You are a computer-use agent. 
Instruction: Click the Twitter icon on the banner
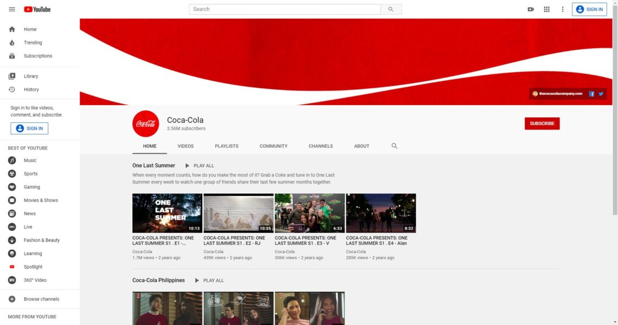pyautogui.click(x=601, y=93)
